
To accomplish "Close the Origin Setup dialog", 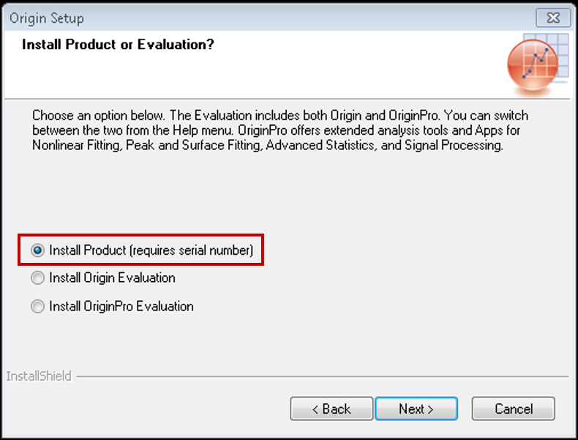I will 553,18.
